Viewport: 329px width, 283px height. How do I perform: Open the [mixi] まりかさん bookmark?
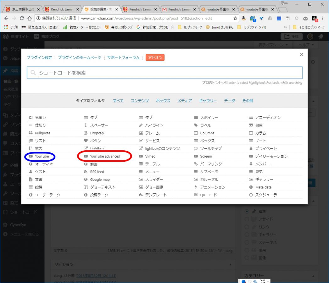tap(220, 27)
